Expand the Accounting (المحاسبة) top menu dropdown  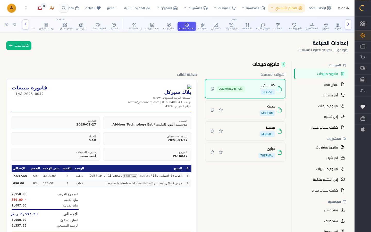click(253, 8)
